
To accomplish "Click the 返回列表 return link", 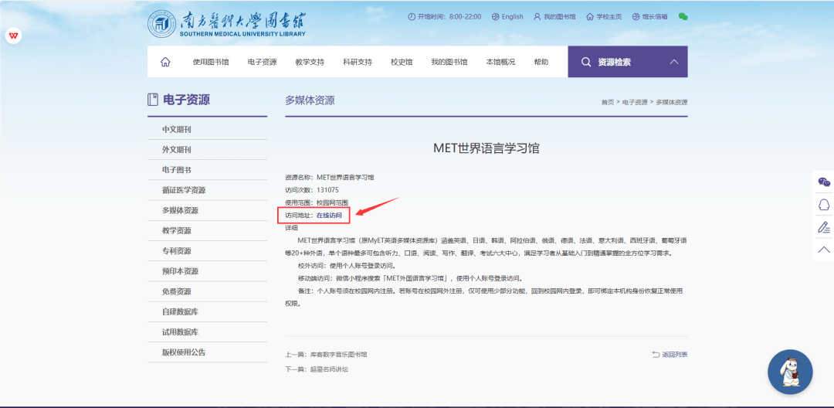I will tap(670, 355).
